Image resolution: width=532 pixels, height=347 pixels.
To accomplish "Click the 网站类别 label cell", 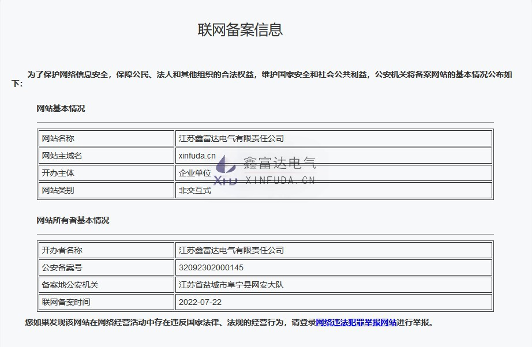I will [107, 190].
